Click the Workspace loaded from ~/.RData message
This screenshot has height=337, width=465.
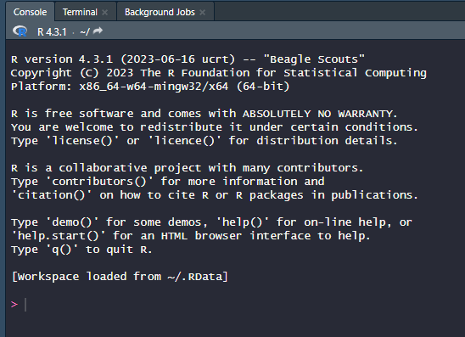pos(120,277)
